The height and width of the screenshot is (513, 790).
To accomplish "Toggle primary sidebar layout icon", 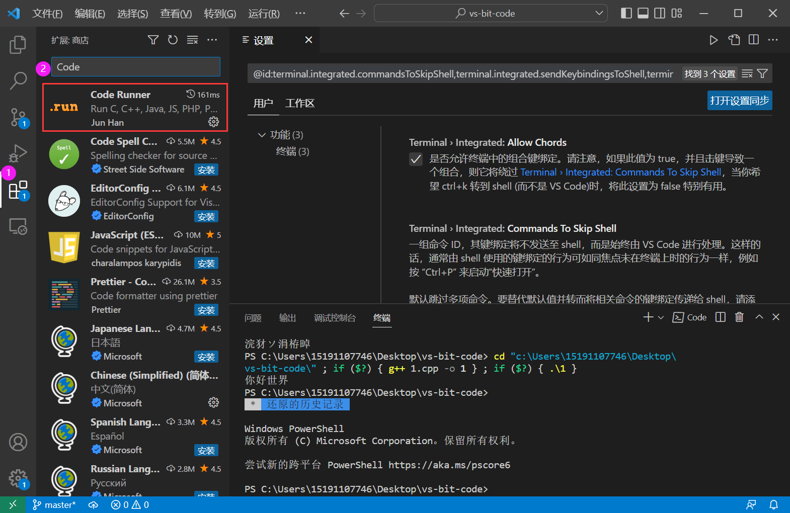I will 626,13.
